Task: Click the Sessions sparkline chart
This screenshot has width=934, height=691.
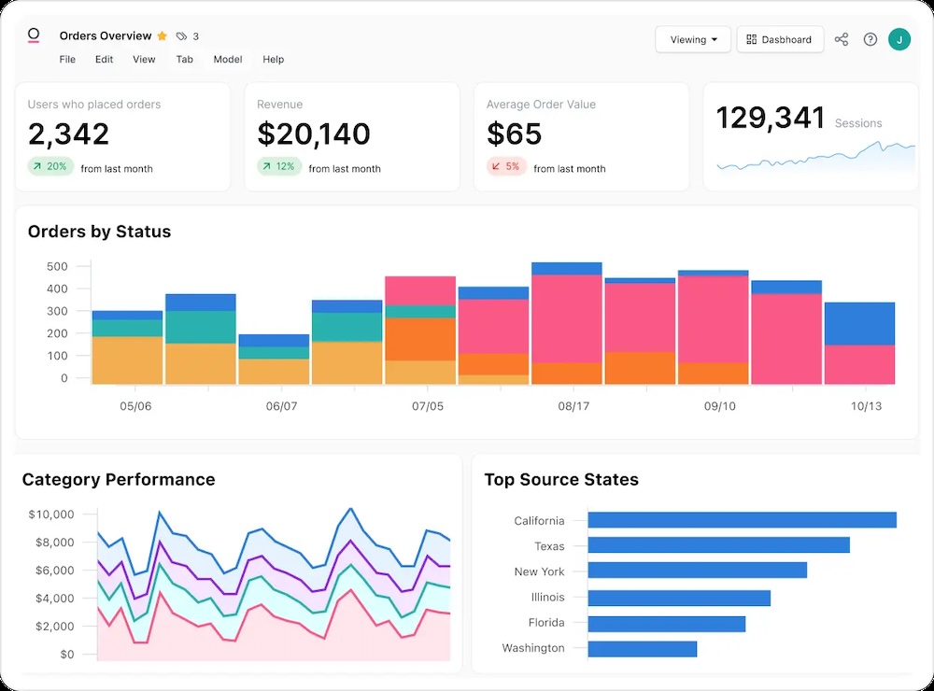Action: 815,156
